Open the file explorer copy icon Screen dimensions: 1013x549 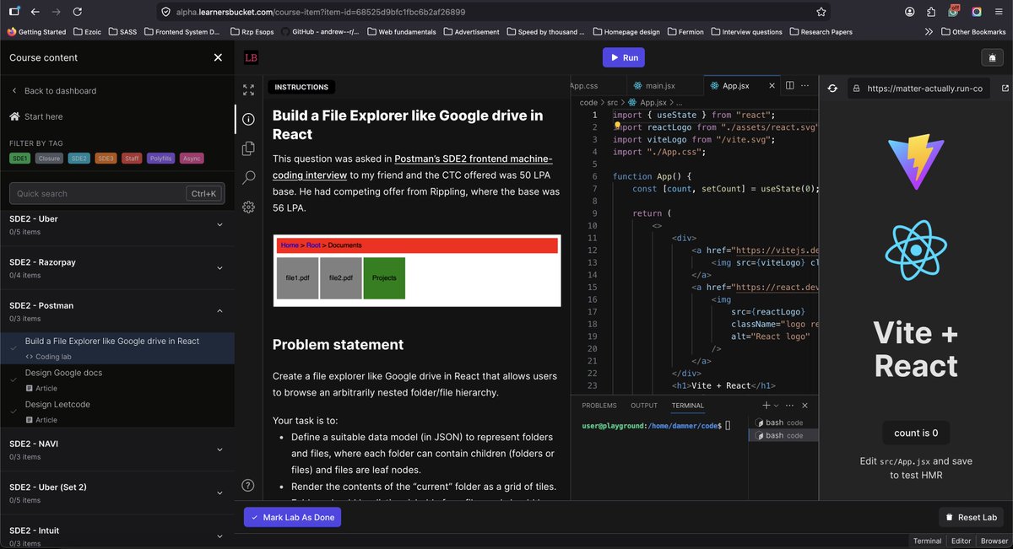pyautogui.click(x=248, y=148)
